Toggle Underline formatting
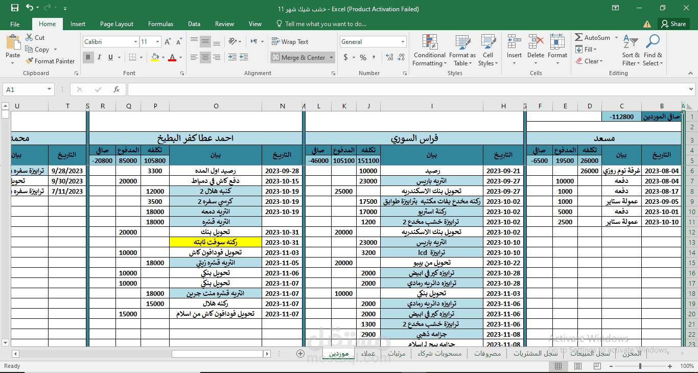Screen dimensions: 698x373 (110, 57)
